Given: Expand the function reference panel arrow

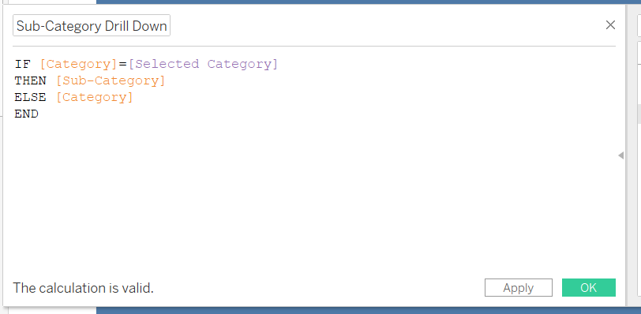Looking at the screenshot, I should [x=621, y=155].
